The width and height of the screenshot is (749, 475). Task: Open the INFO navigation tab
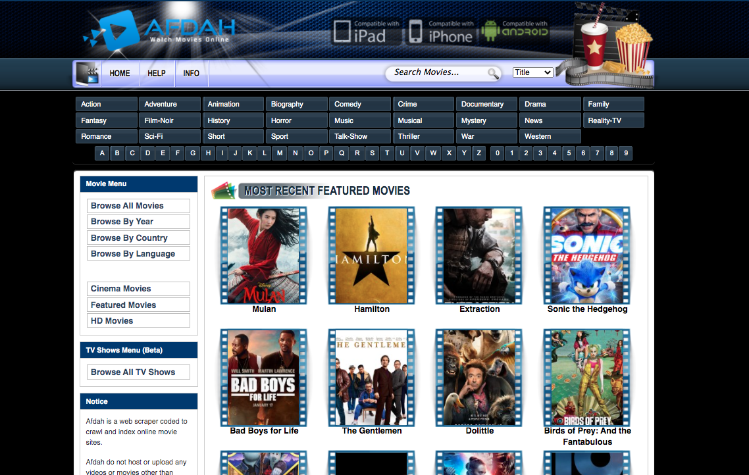[191, 74]
